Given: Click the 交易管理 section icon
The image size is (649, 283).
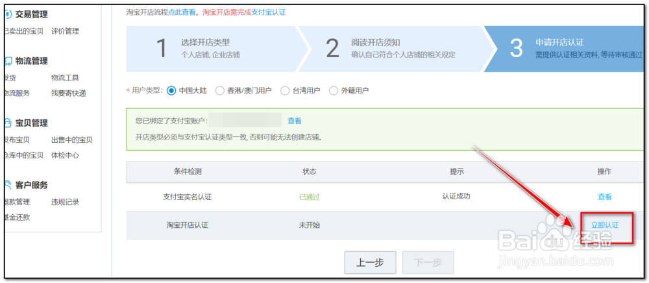Looking at the screenshot, I should pyautogui.click(x=7, y=14).
